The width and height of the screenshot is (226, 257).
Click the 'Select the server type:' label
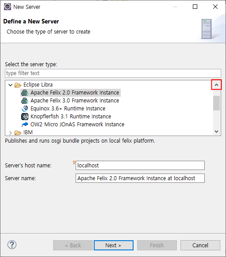point(31,64)
